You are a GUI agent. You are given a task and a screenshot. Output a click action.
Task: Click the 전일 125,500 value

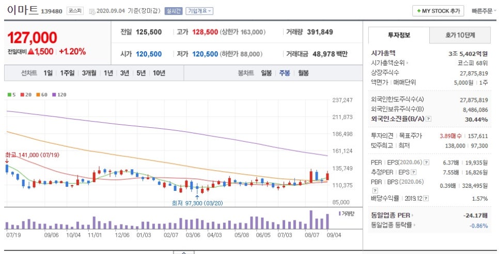tap(149, 32)
